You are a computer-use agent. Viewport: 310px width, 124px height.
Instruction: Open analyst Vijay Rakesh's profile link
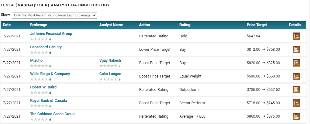point(110,60)
